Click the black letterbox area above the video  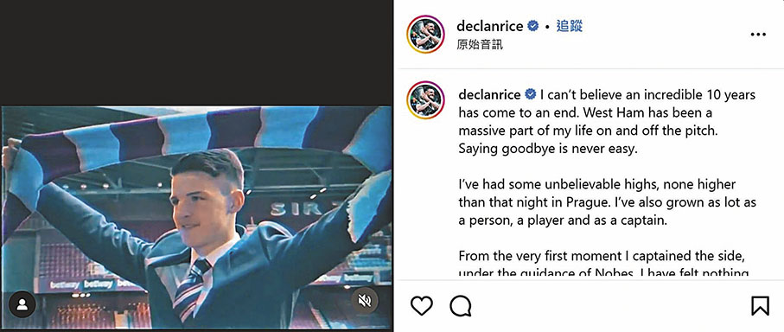point(196,53)
